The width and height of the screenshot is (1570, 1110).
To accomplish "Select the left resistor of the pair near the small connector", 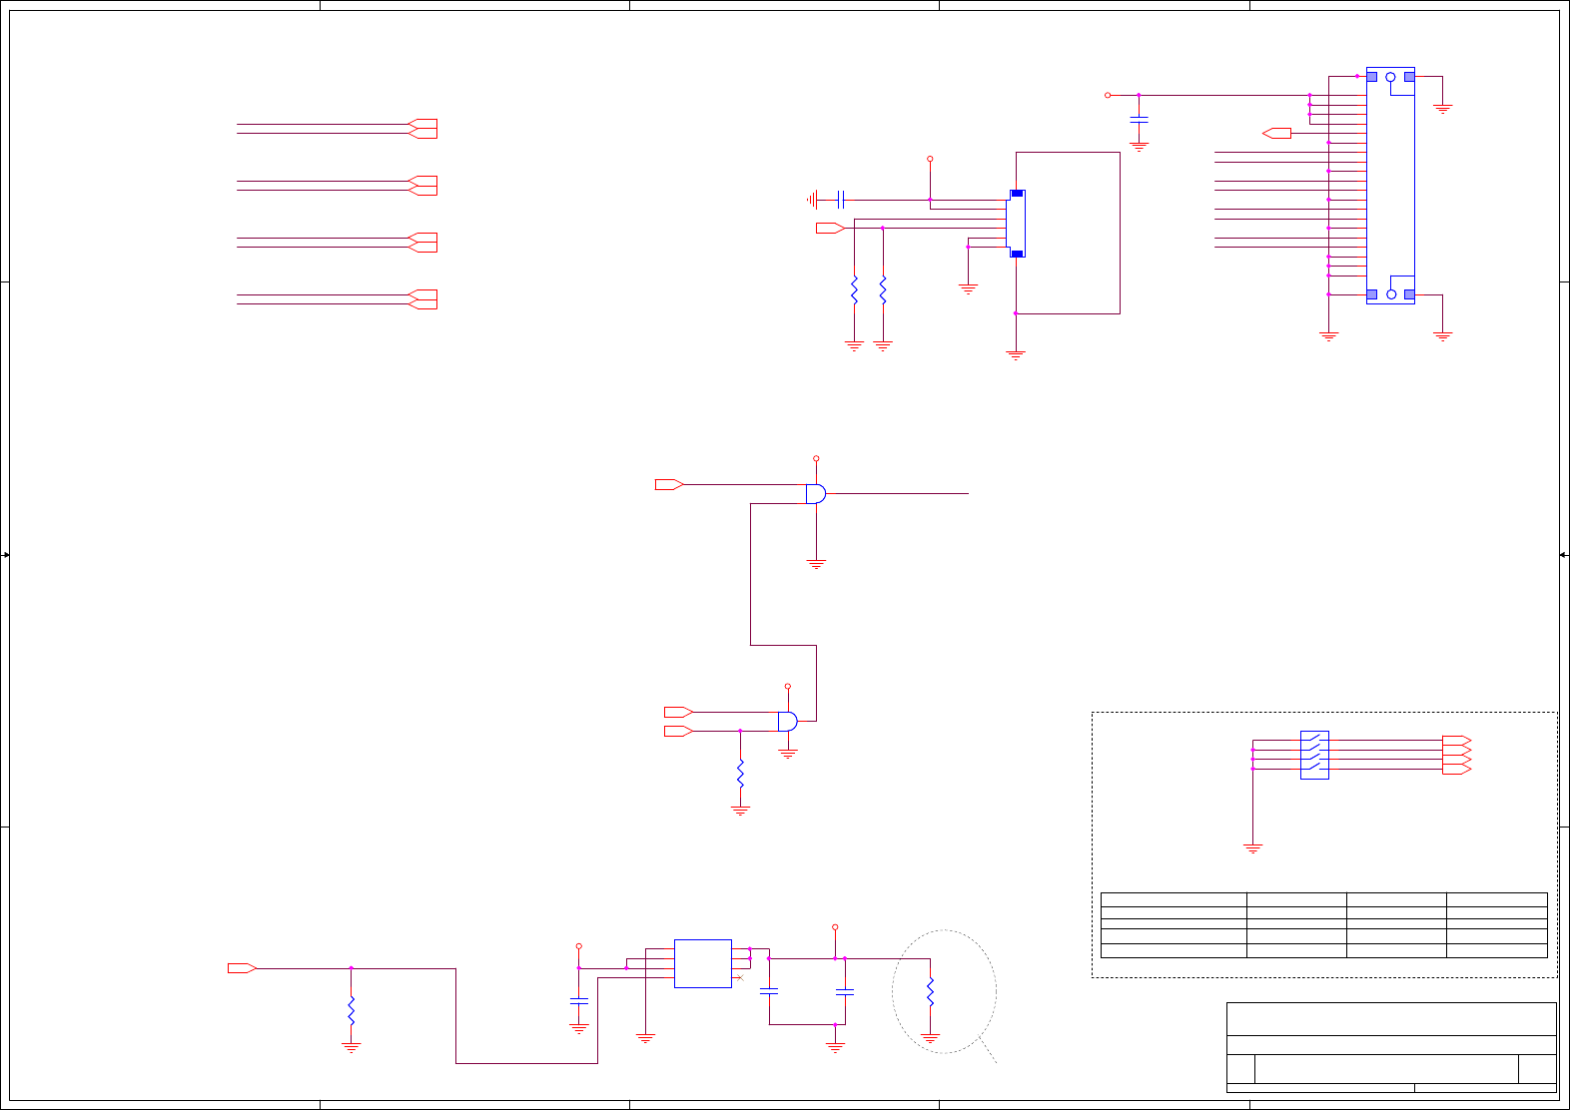I will coord(854,290).
